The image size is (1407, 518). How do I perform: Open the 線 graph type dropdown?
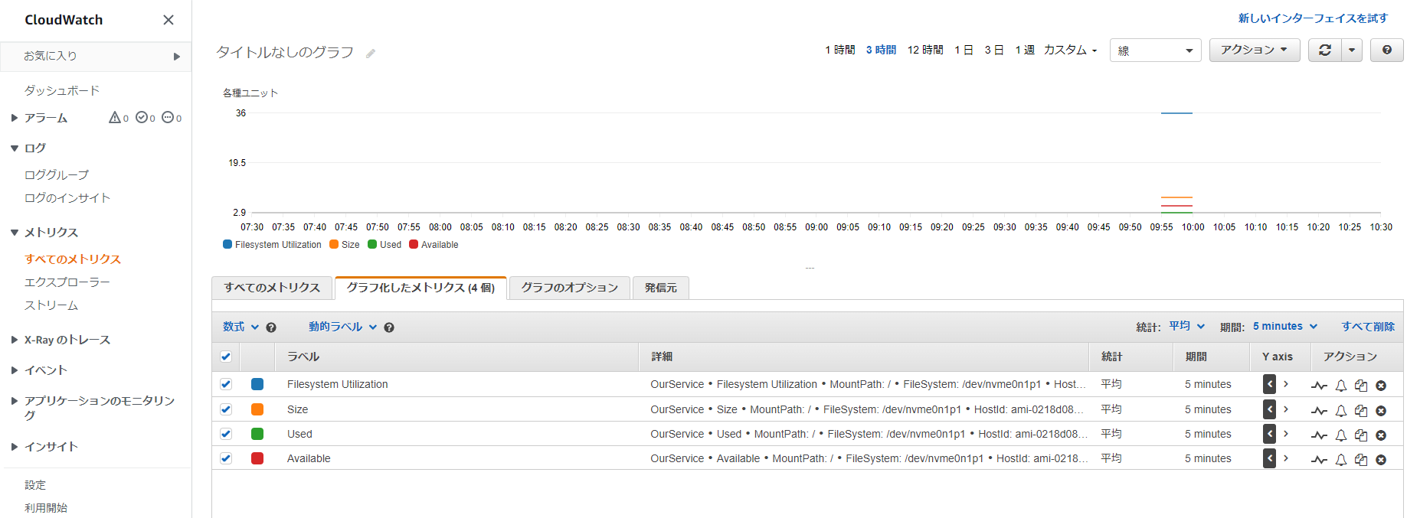click(1155, 50)
